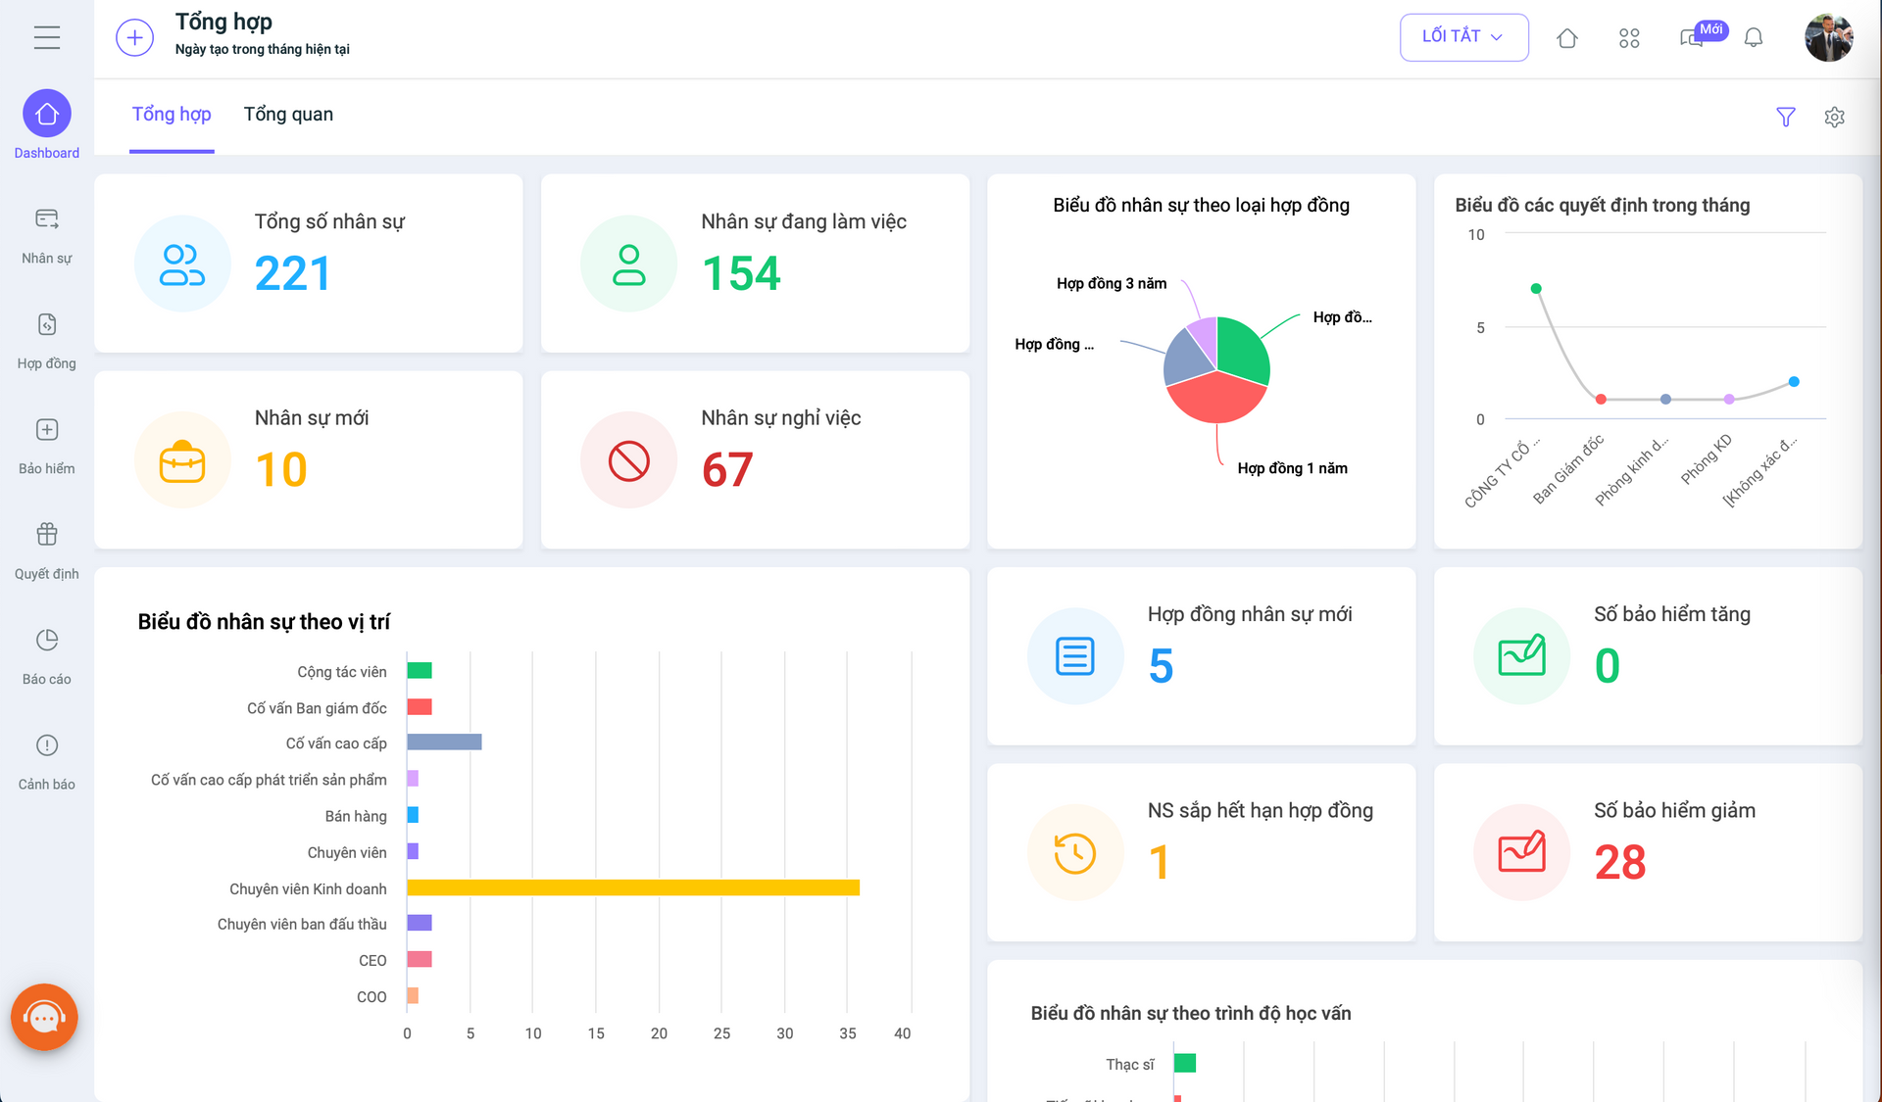
Task: Go to Dashboard in sidebar
Action: click(46, 125)
